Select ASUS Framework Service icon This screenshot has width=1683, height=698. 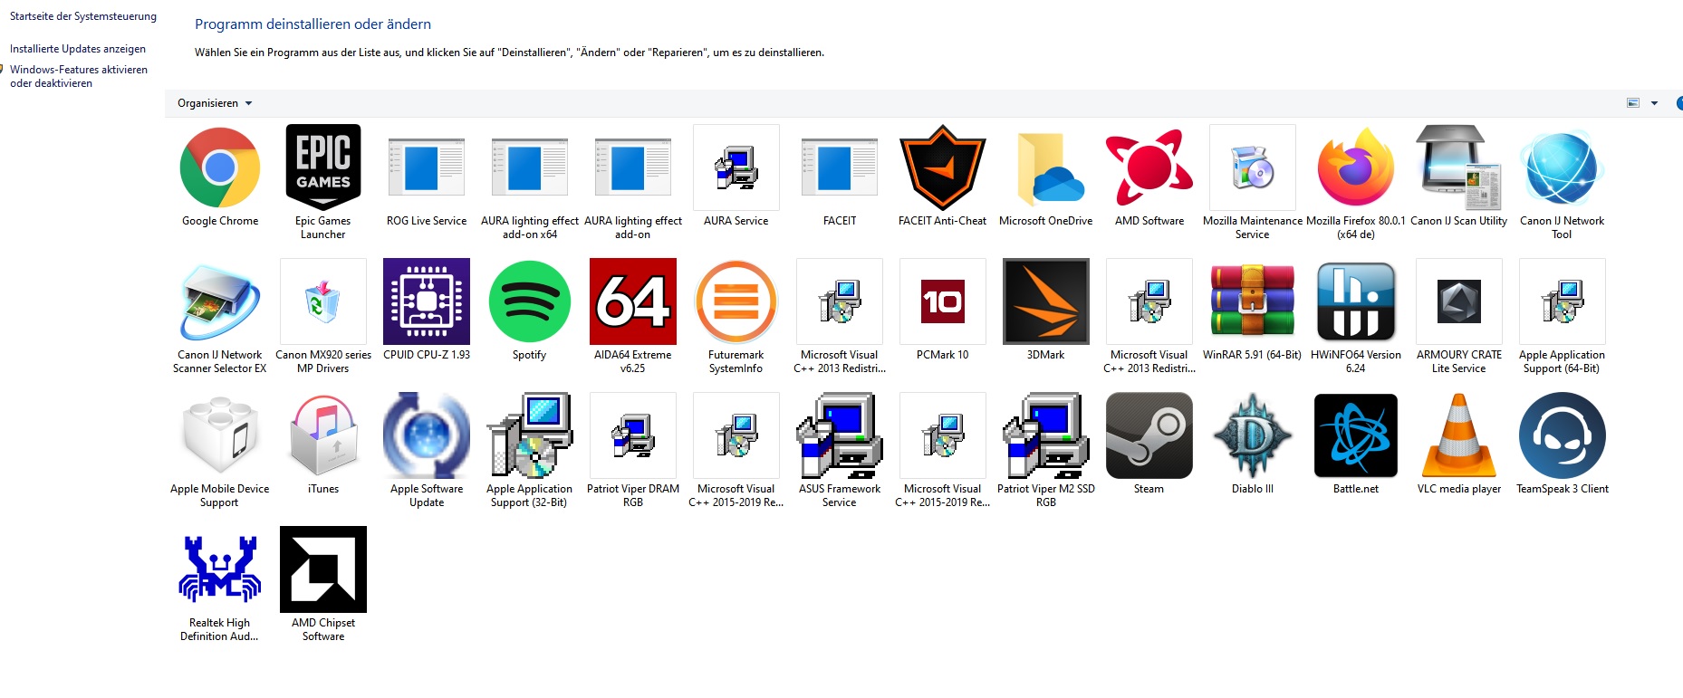point(840,435)
